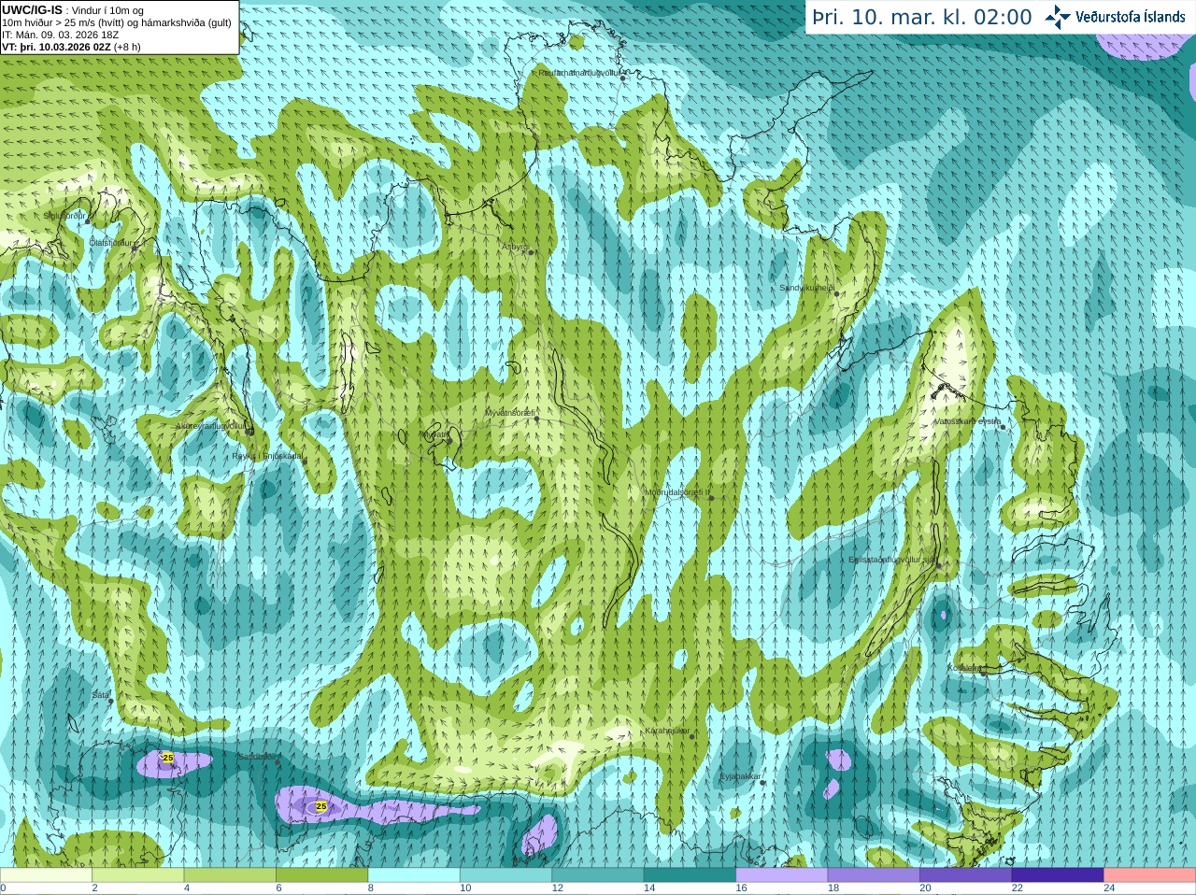Click the 4–6 m/s green legend swatch
Image resolution: width=1196 pixels, height=895 pixels.
pyautogui.click(x=230, y=875)
